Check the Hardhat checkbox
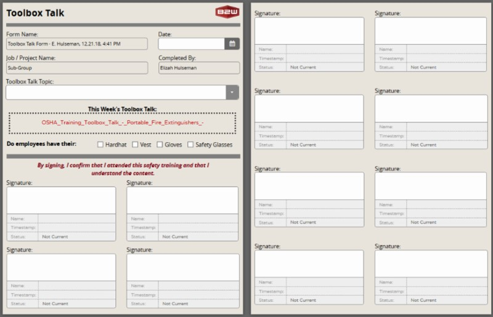This screenshot has width=493, height=317. tap(100, 145)
